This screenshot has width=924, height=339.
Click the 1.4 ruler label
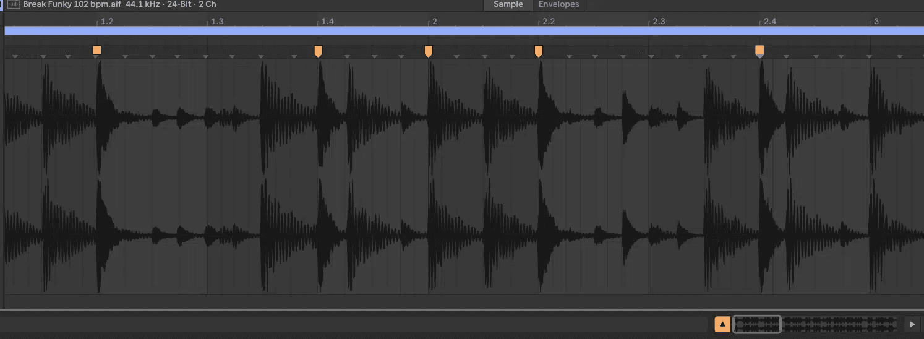pyautogui.click(x=327, y=22)
